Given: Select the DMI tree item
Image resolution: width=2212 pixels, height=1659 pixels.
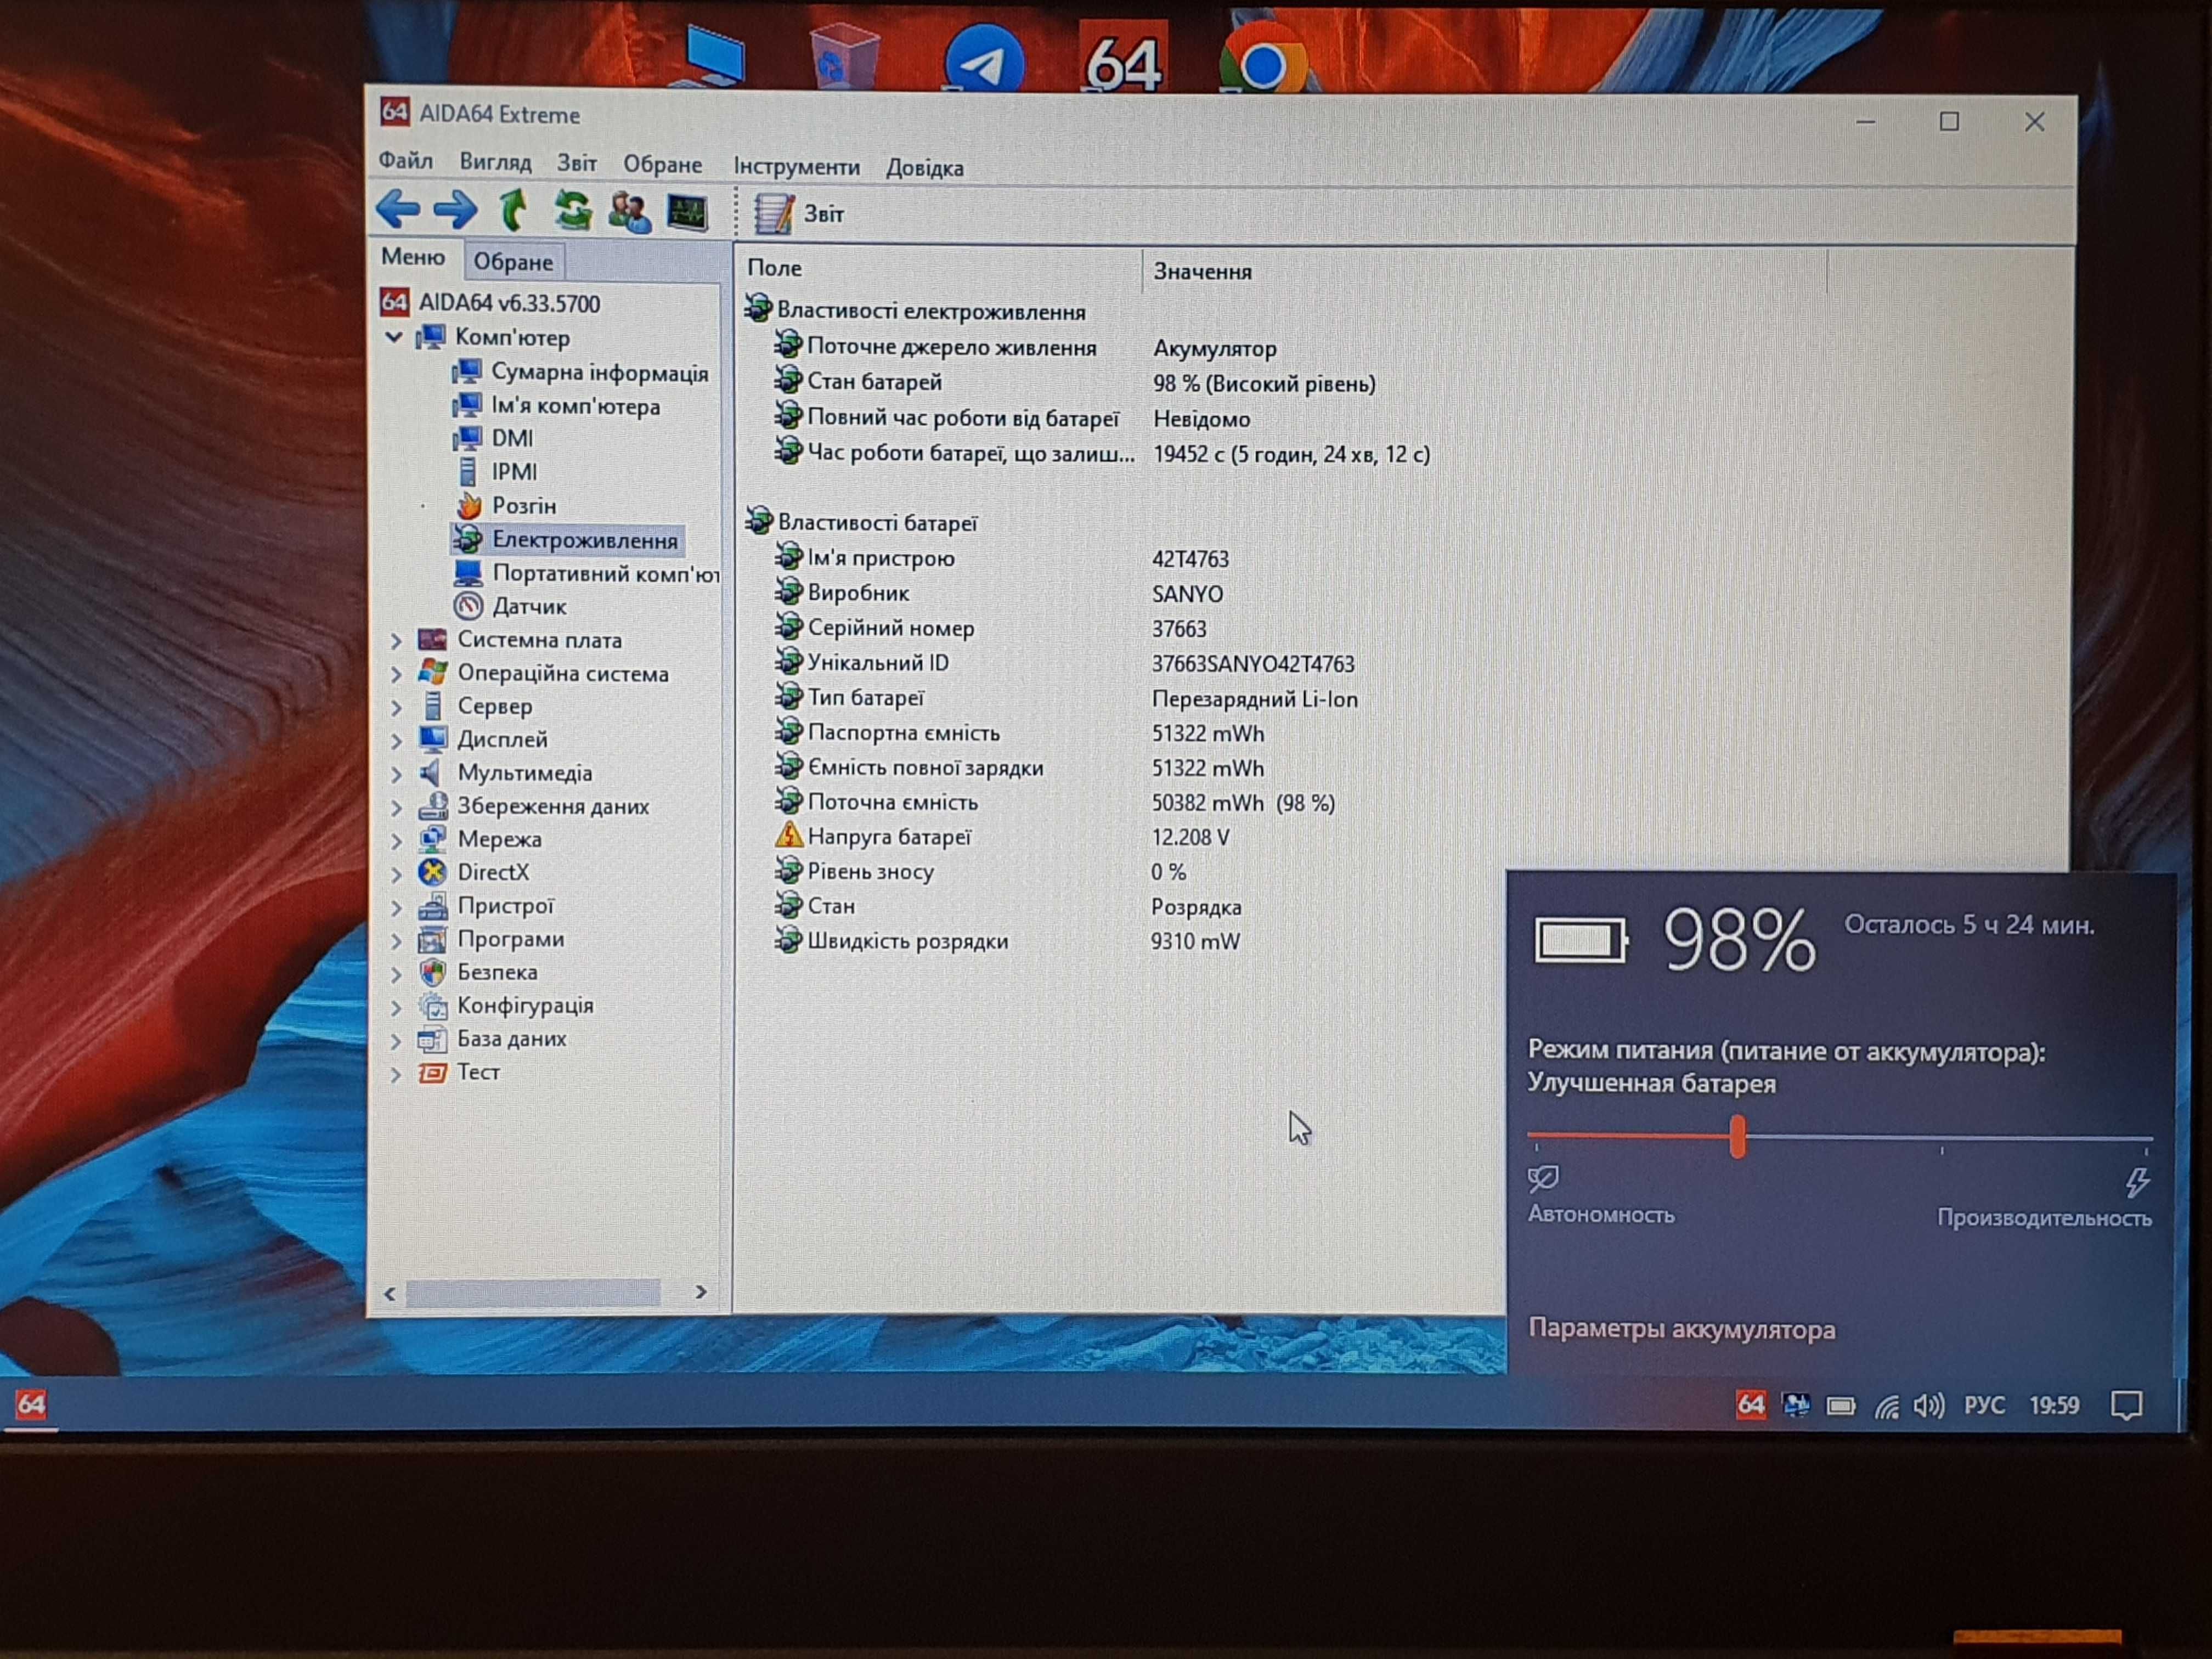Looking at the screenshot, I should [x=493, y=438].
